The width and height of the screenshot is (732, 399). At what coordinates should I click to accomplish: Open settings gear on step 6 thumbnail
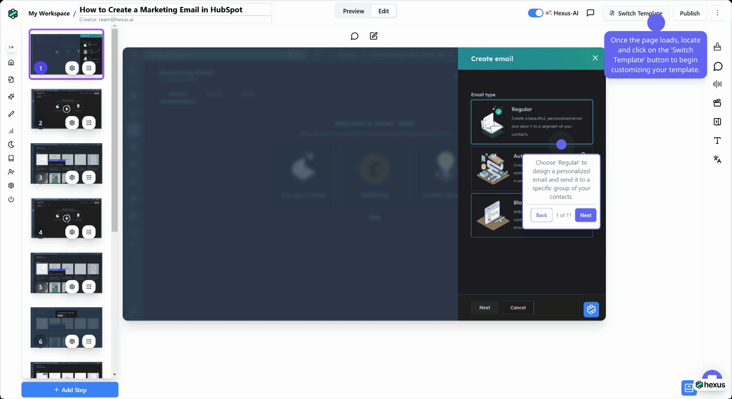[x=72, y=341]
